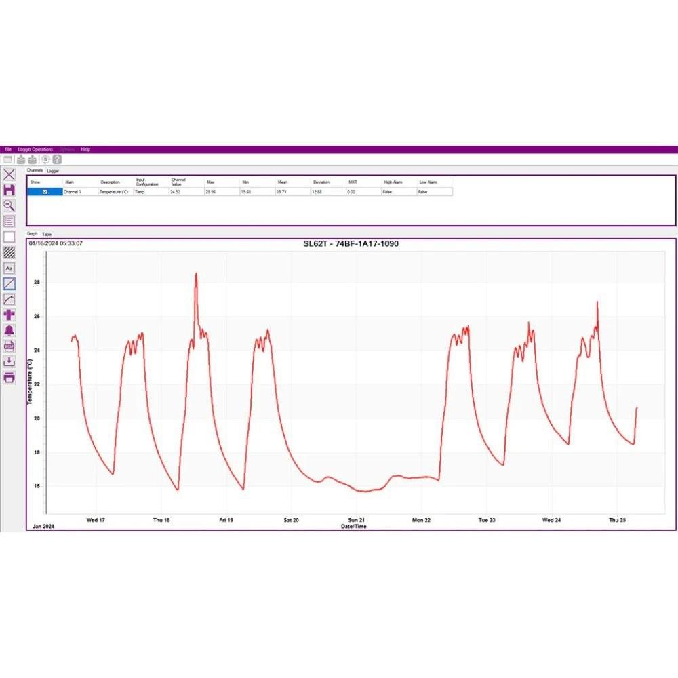Export graph using the PDF icon
Viewport: 678px width, 678px height.
pyautogui.click(x=9, y=346)
